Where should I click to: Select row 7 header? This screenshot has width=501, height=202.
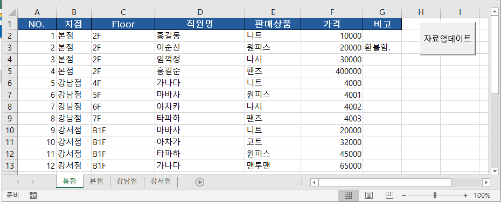click(10, 95)
